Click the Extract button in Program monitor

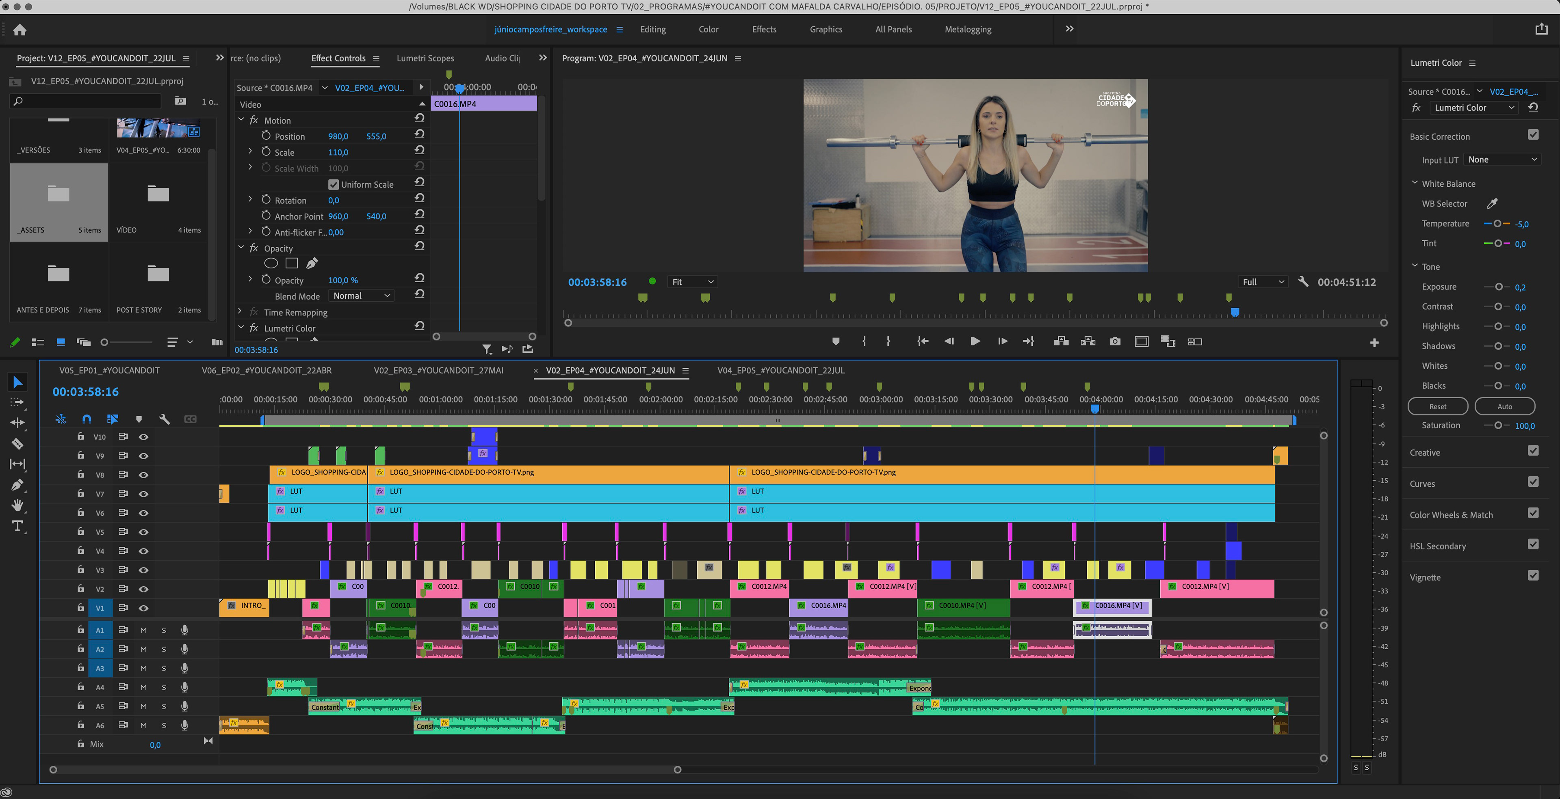tap(1088, 341)
